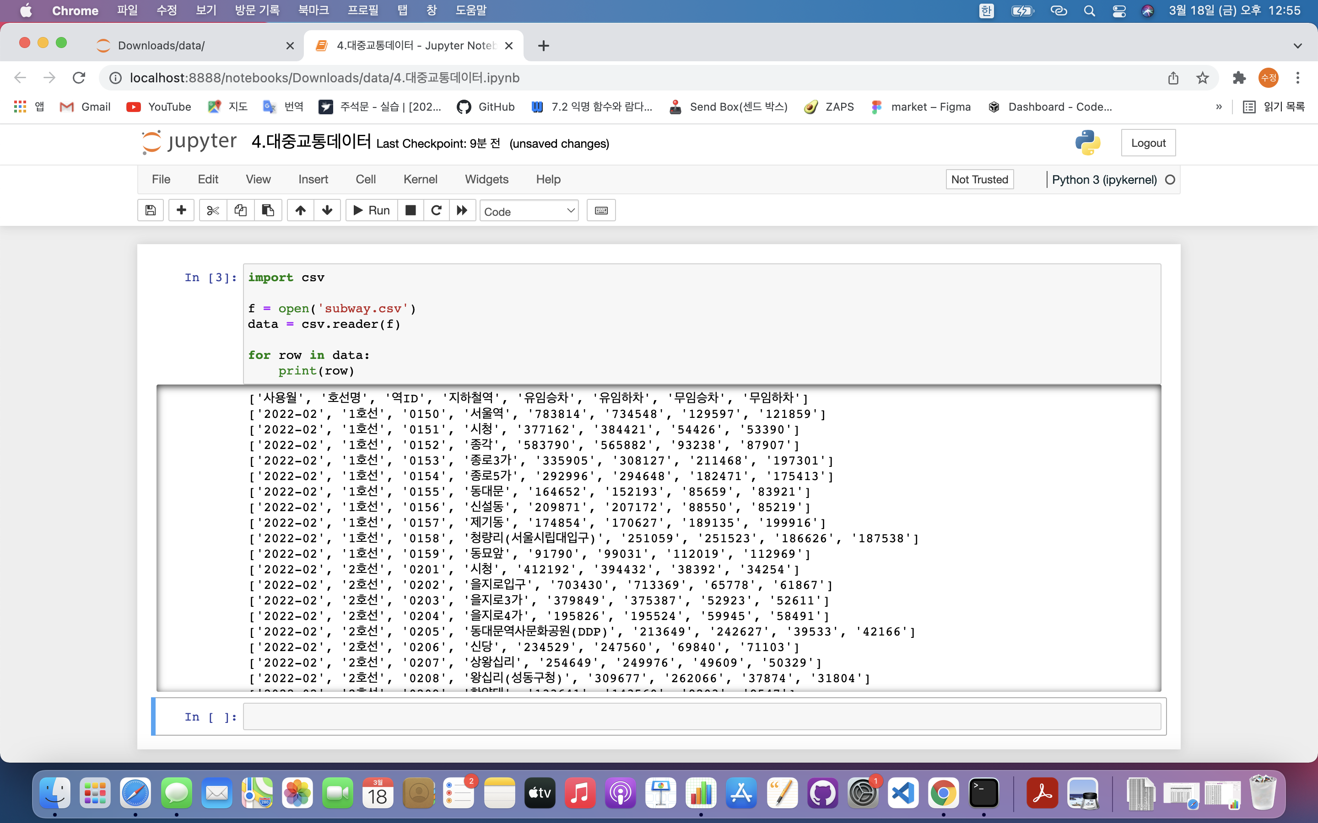
Task: Open the Kernel menu
Action: click(x=420, y=179)
